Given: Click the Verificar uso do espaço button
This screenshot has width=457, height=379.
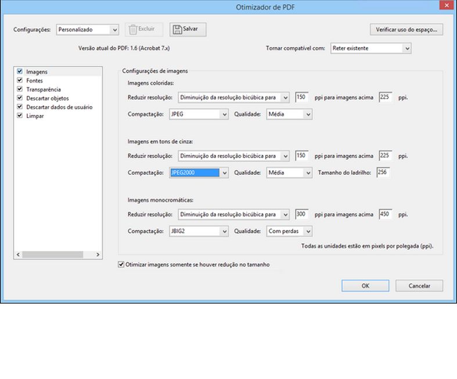Looking at the screenshot, I should [x=406, y=30].
